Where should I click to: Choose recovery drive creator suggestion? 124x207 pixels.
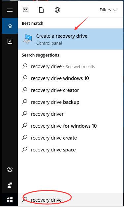pyautogui.click(x=71, y=90)
